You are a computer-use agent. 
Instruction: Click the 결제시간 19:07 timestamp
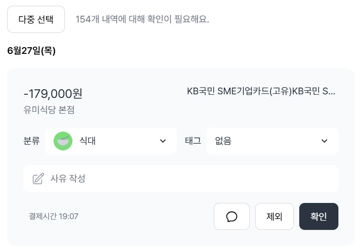tap(54, 216)
